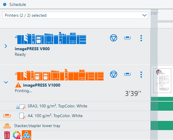Select the A4, 100 g/m² TopColor media row
The height and width of the screenshot is (140, 173).
tap(75, 116)
